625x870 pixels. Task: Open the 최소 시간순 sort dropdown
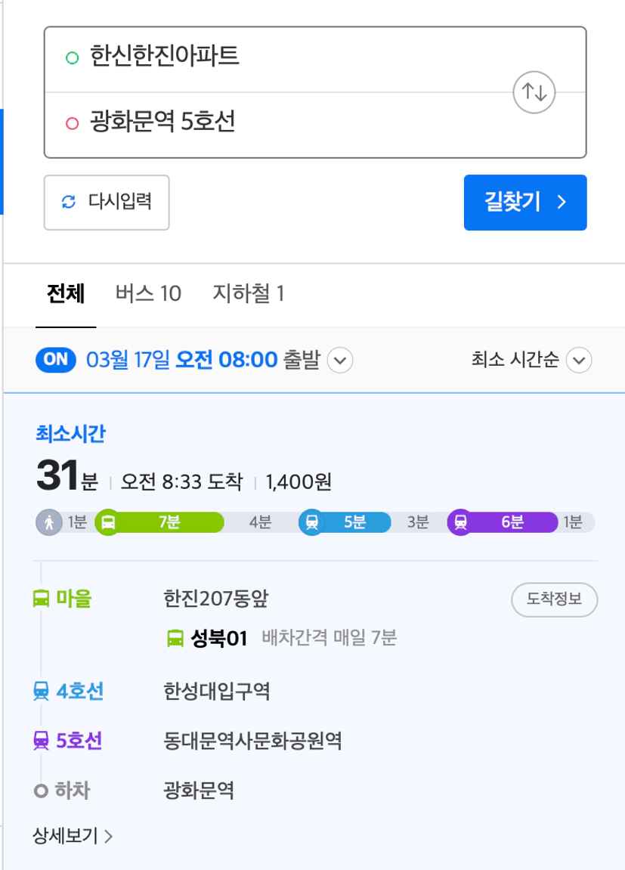tap(531, 360)
